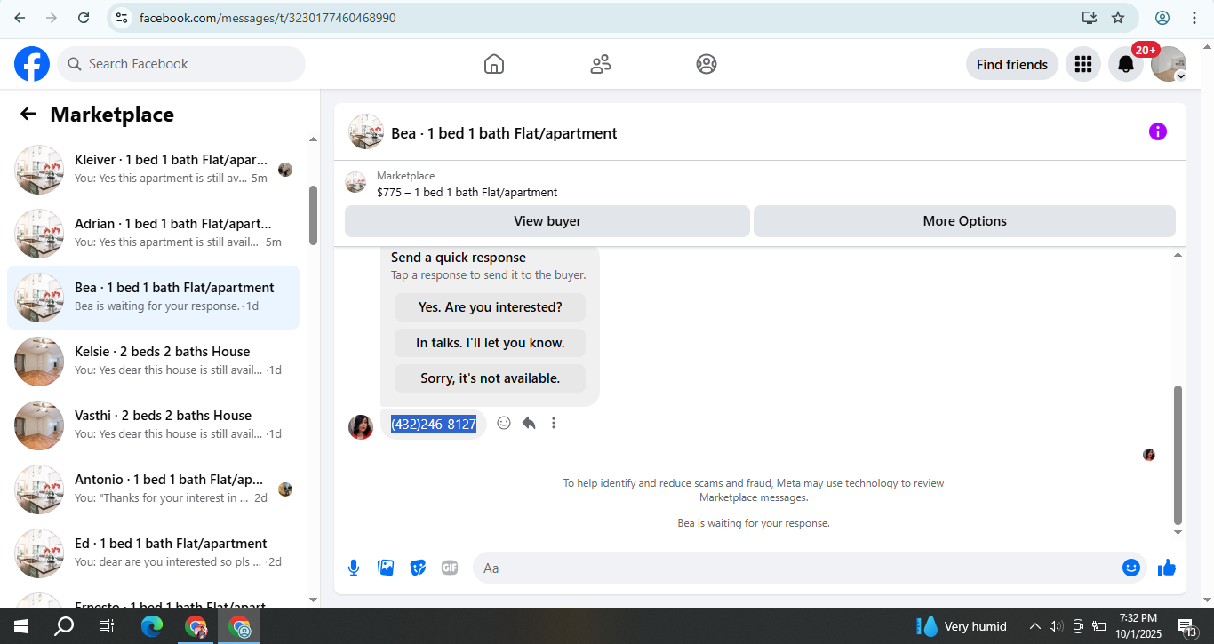Open Kleiver's apartment conversation
This screenshot has height=644, width=1214.
click(x=153, y=169)
